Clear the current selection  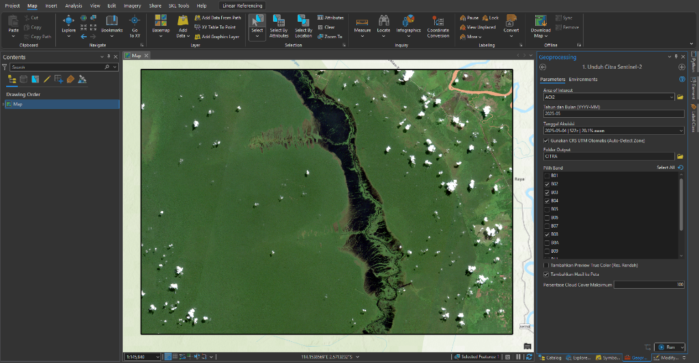326,27
